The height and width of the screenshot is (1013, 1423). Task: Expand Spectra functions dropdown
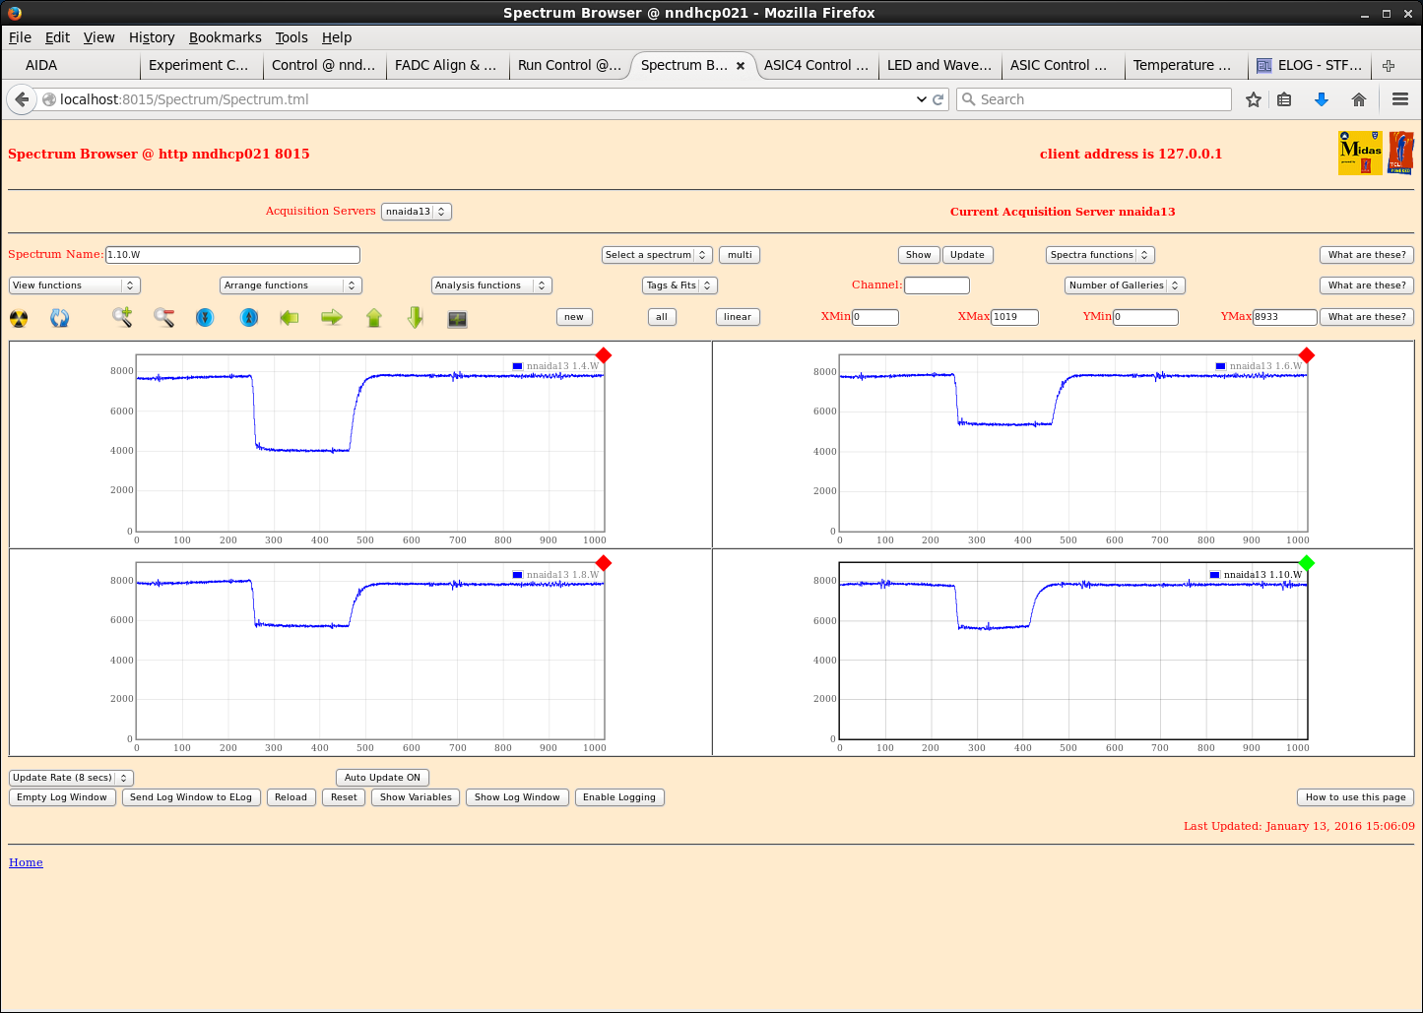pos(1100,255)
